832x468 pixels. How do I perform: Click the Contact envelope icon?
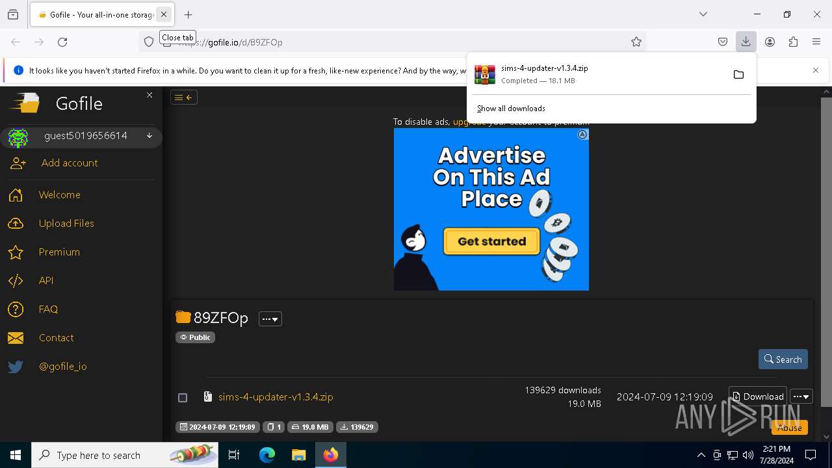tap(16, 338)
